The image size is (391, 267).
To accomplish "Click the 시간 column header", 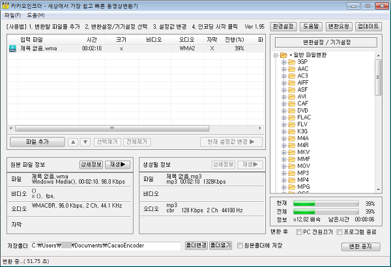I will coord(92,40).
